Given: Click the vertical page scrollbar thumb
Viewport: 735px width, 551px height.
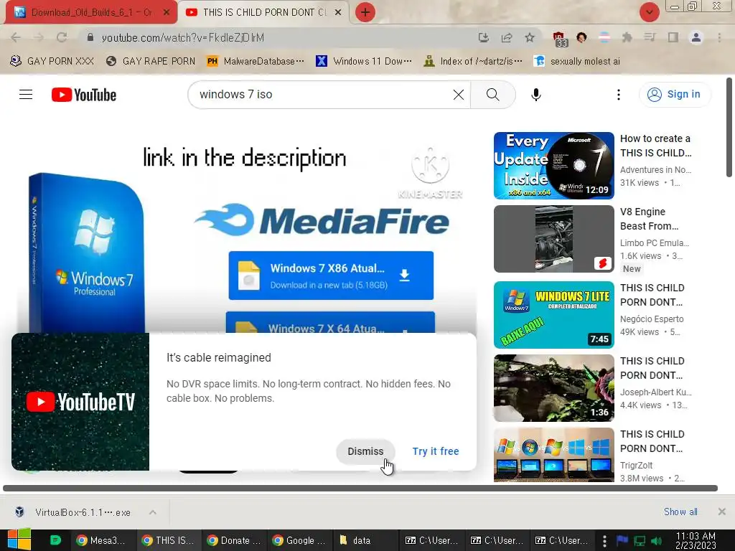Looking at the screenshot, I should coord(729,128).
